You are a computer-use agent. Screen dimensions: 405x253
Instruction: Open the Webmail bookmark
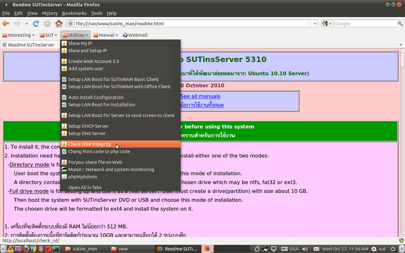pos(135,35)
